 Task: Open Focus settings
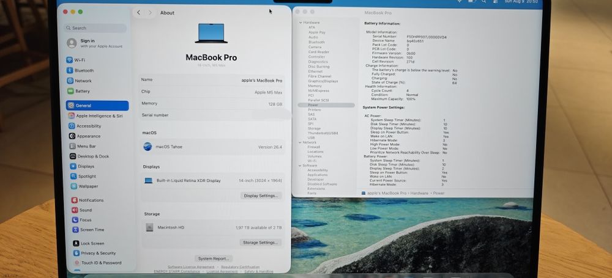click(x=81, y=220)
